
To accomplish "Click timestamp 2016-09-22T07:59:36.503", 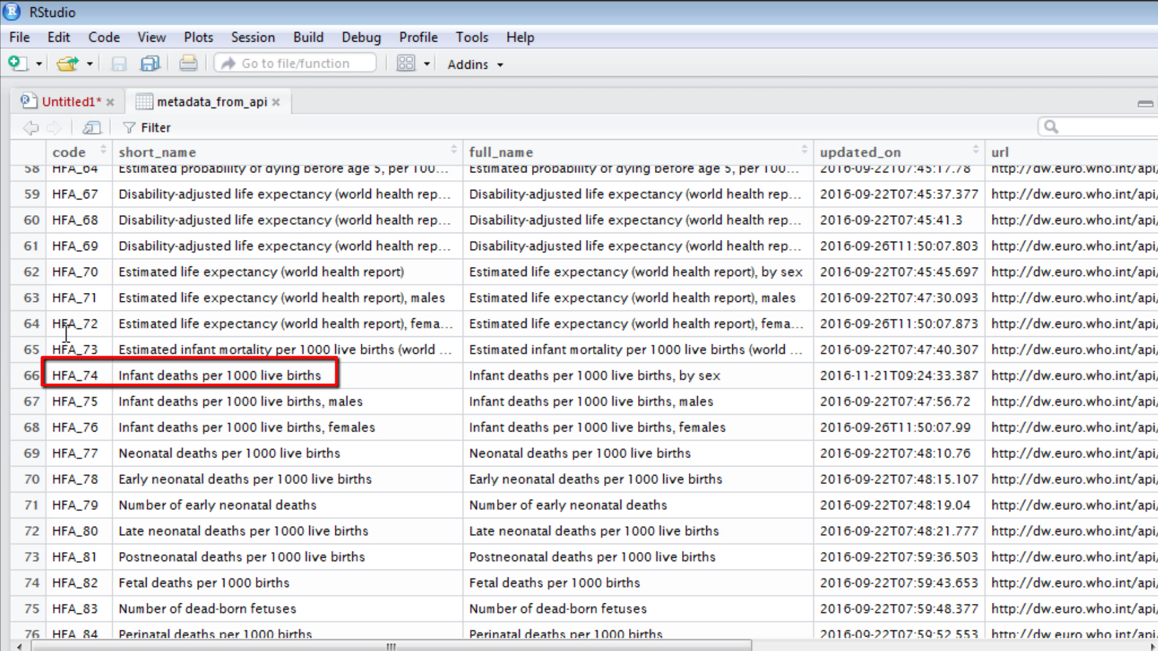I will coord(899,557).
